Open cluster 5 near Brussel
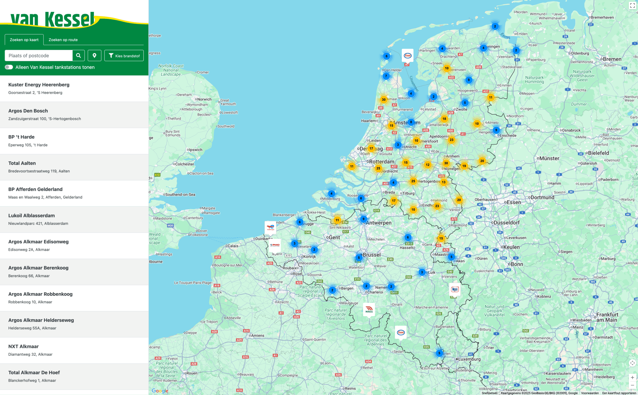The image size is (638, 395). 359,258
